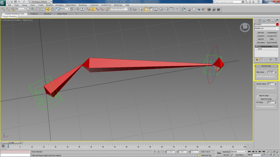280x157 pixels.
Task: Enable the Hide Pin Node checkbox
Action: pyautogui.click(x=257, y=96)
